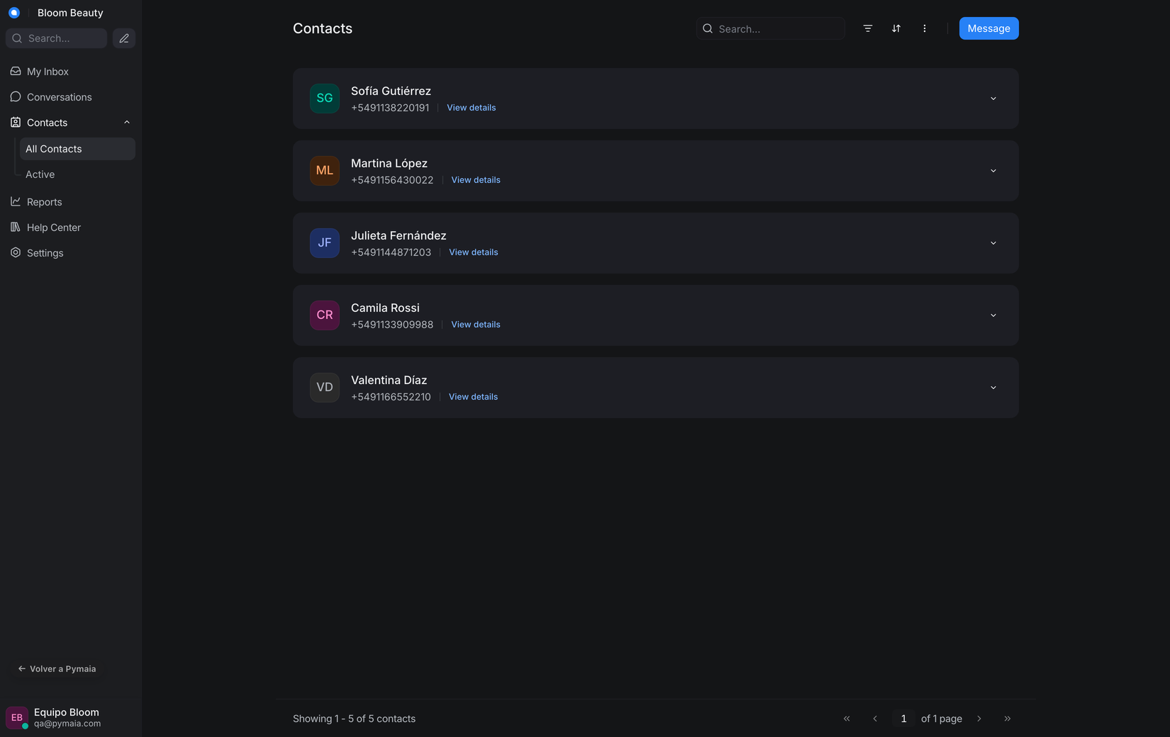Expand Martina López contact row chevron
Viewport: 1170px width, 737px height.
(993, 171)
